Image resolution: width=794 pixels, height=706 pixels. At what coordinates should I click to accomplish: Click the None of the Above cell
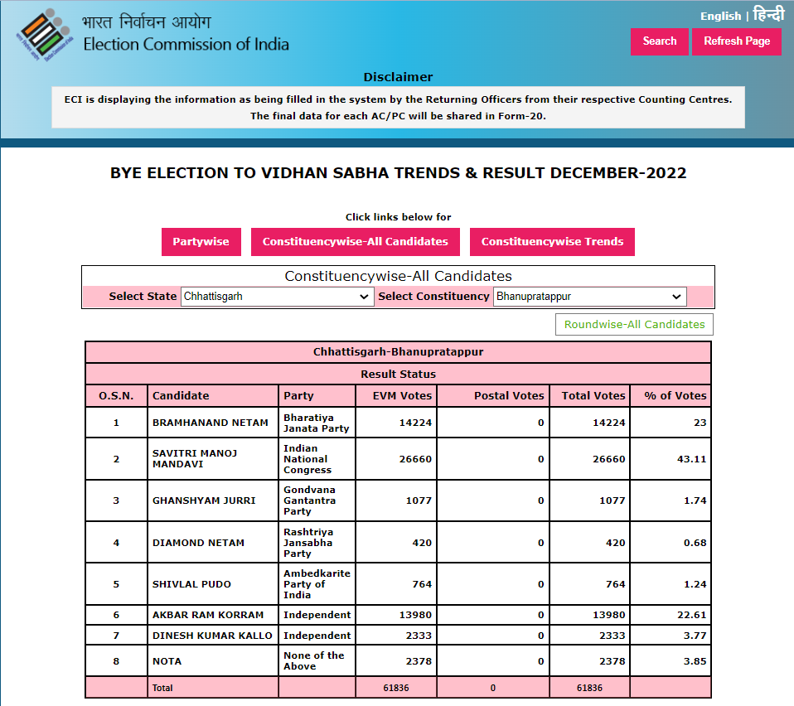pos(317,661)
